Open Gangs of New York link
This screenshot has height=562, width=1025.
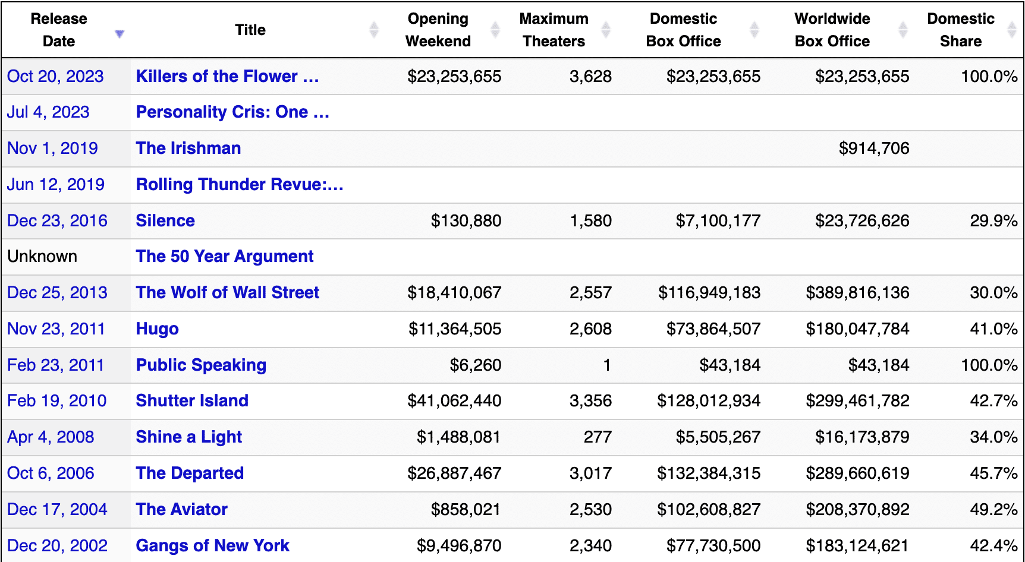click(x=213, y=545)
